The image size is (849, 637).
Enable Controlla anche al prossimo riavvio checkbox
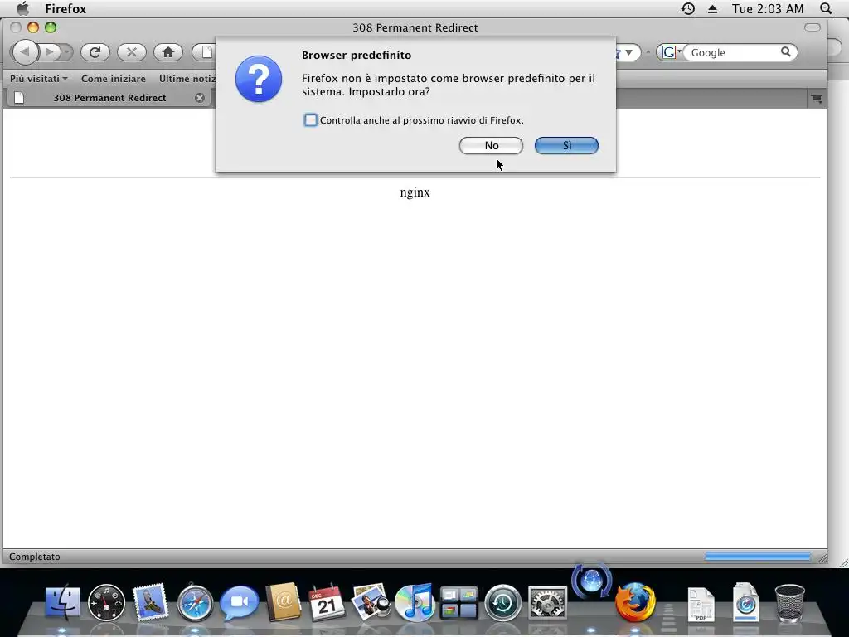310,120
